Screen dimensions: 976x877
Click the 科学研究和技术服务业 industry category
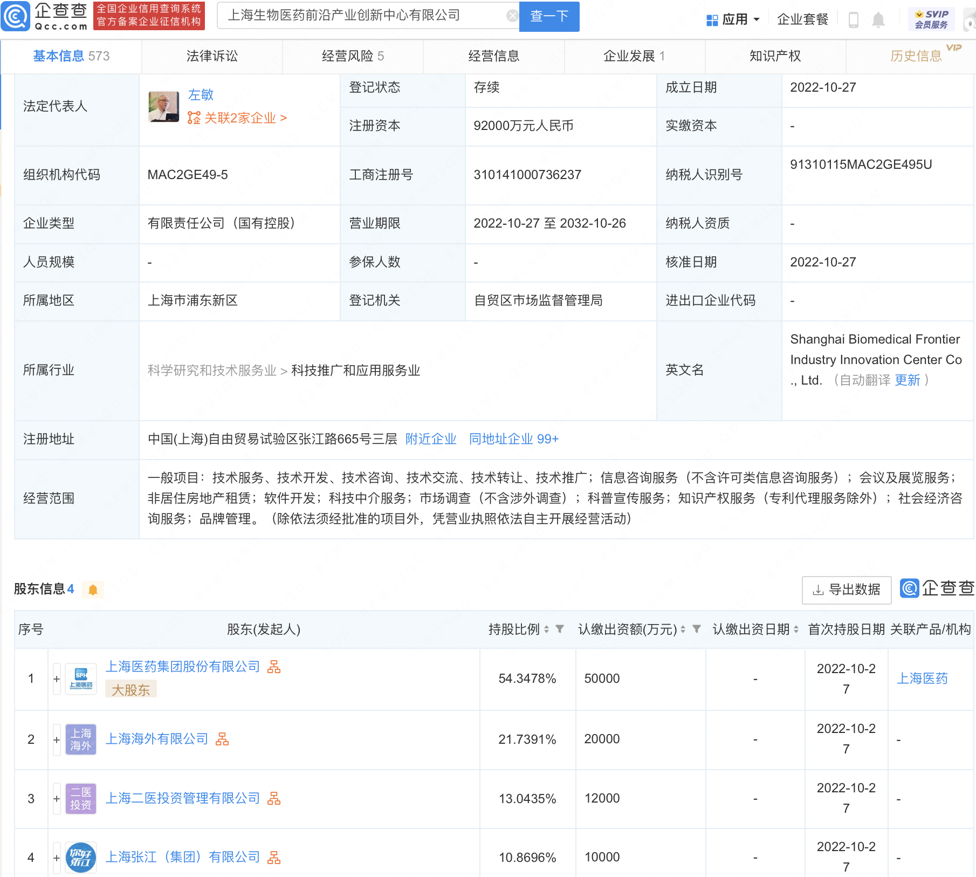click(212, 371)
